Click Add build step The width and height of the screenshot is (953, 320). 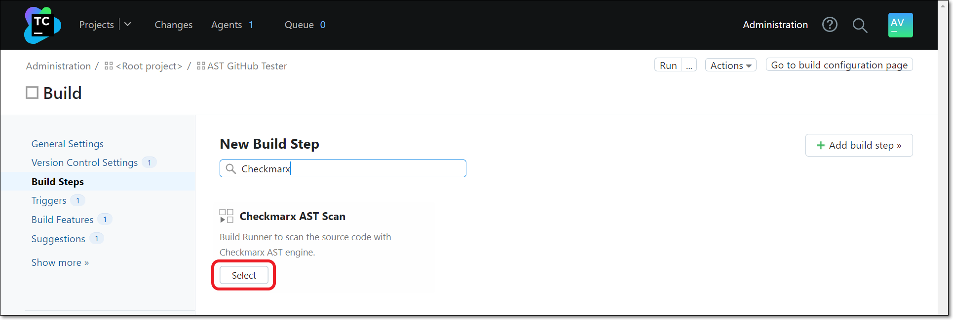click(859, 145)
